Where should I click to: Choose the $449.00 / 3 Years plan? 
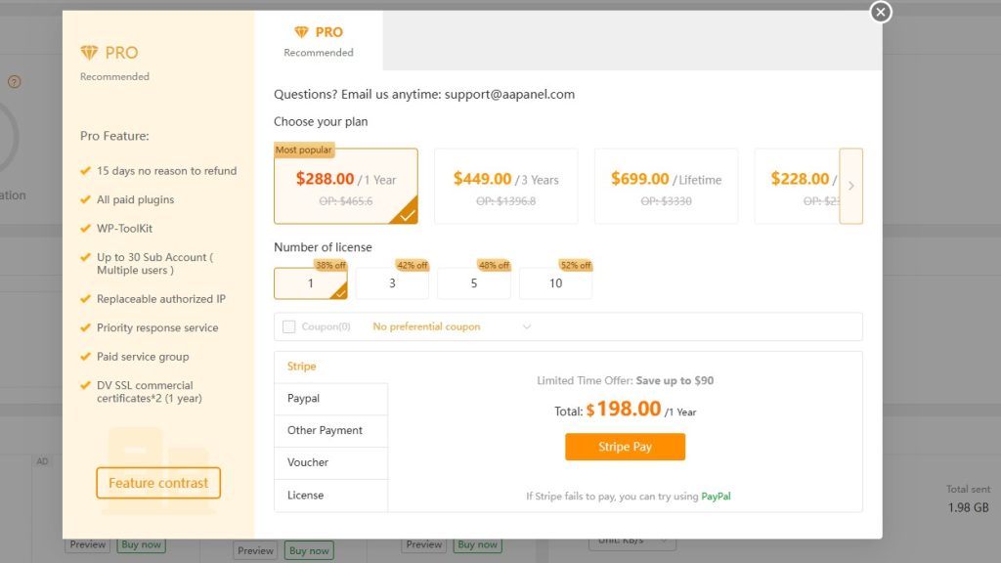(x=505, y=187)
